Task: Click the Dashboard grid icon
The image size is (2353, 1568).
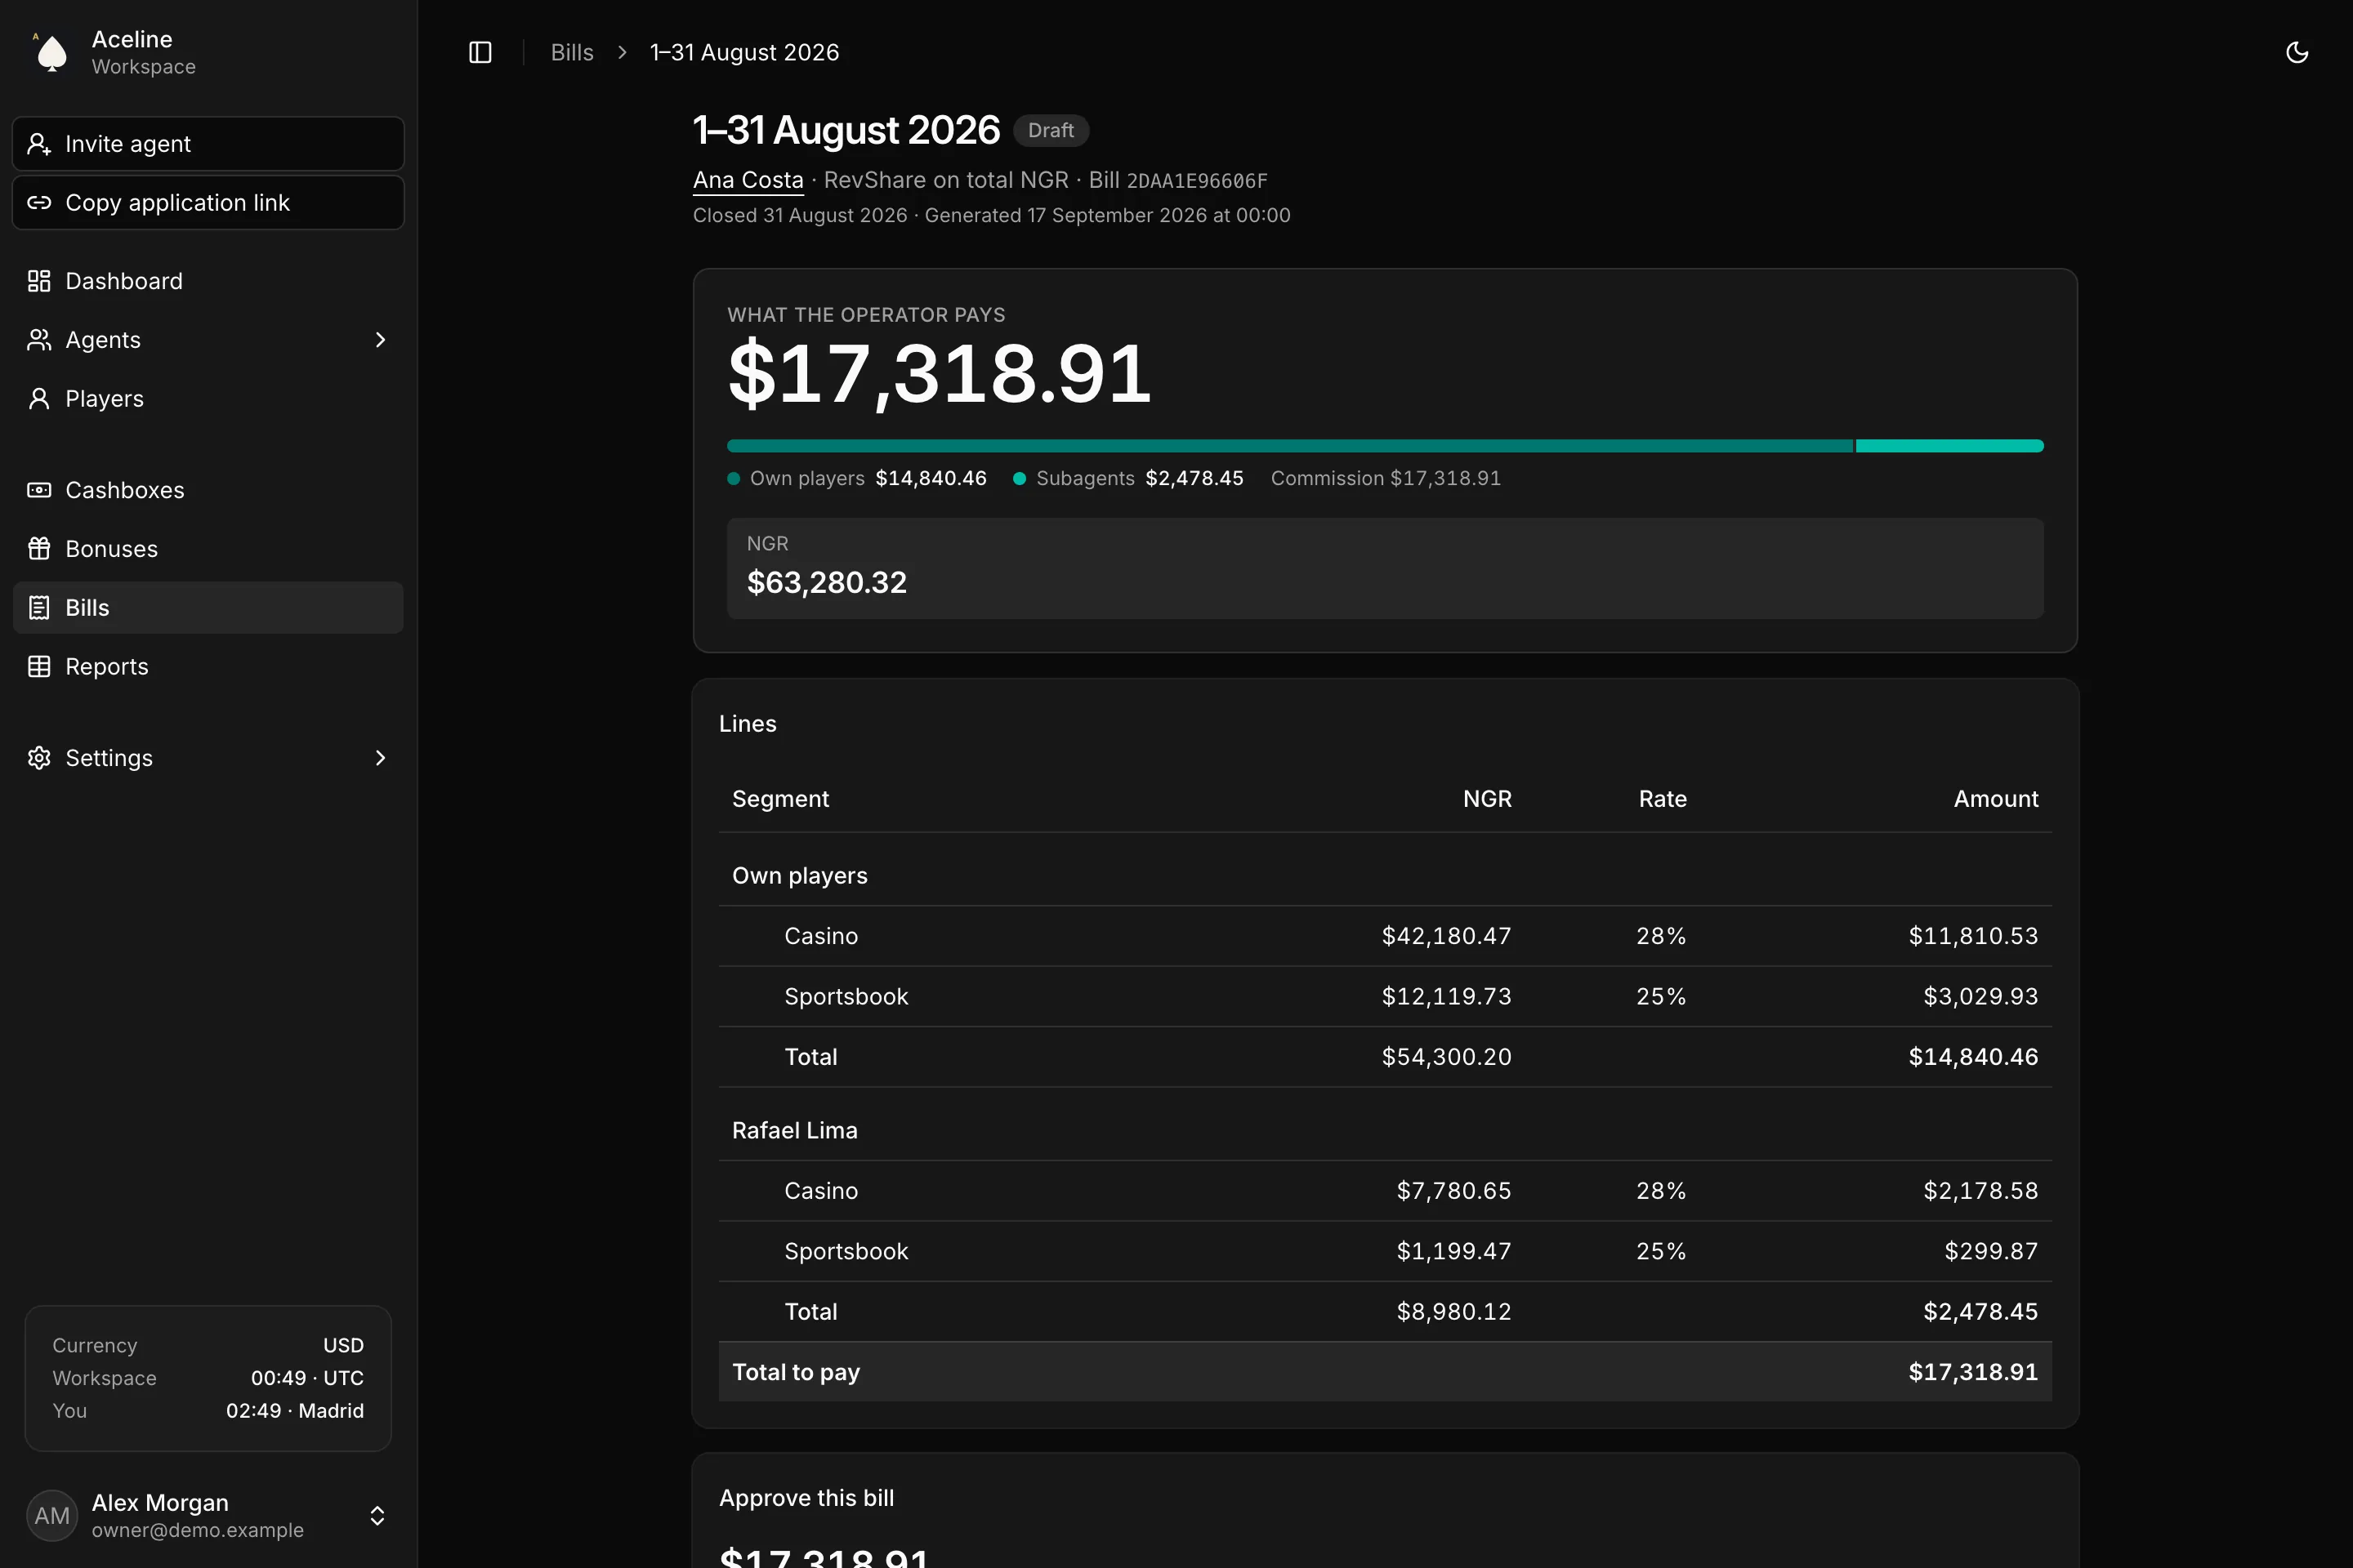Action: tap(39, 281)
